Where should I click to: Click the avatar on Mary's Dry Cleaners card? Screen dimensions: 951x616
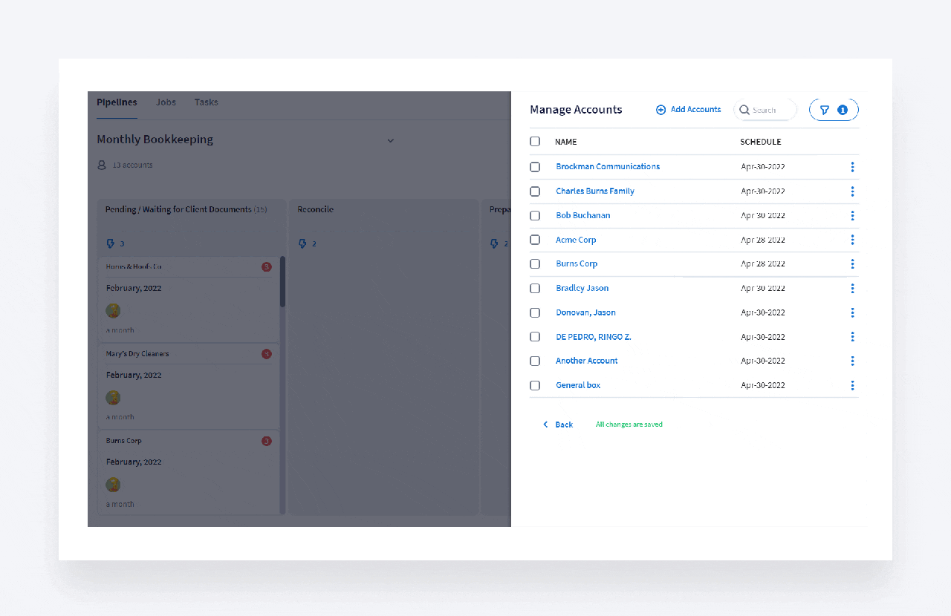(113, 398)
